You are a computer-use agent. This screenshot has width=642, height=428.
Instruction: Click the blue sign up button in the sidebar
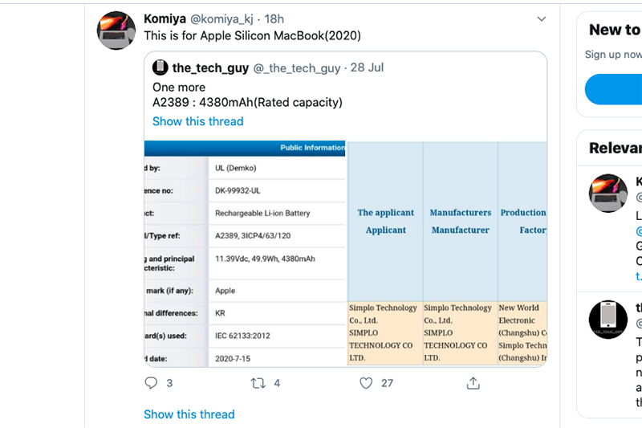click(614, 89)
